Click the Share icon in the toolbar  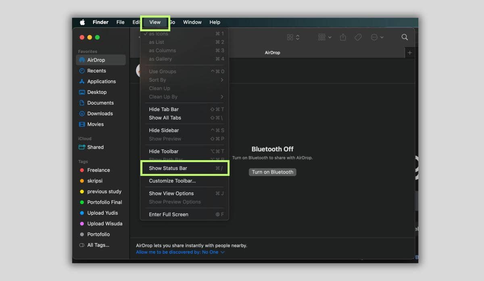click(342, 37)
